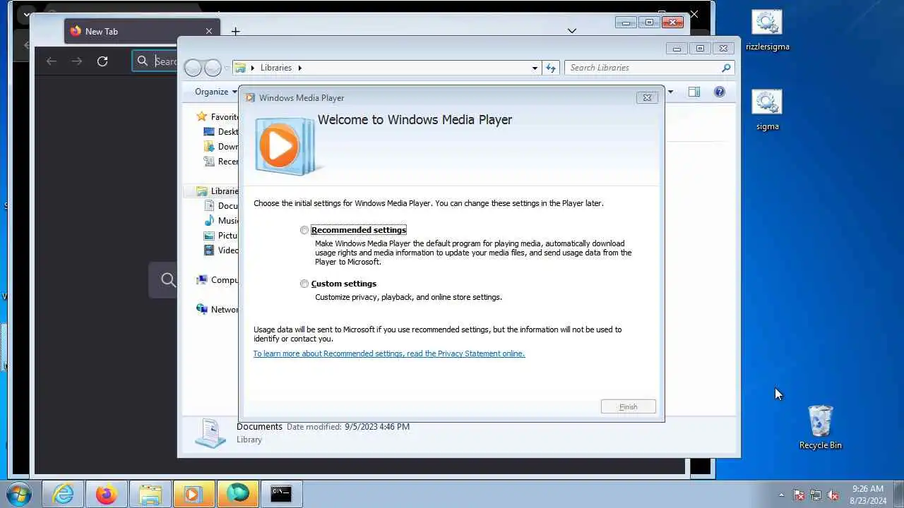Select Pictures library in navigation pane

pos(220,236)
